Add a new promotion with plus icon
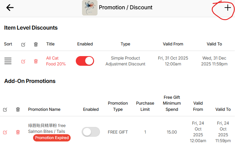 [x=227, y=8]
